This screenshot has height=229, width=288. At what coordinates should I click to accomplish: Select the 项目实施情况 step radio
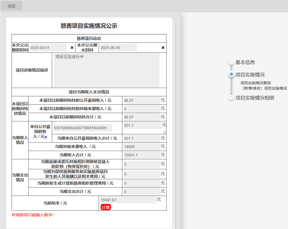tap(231, 74)
